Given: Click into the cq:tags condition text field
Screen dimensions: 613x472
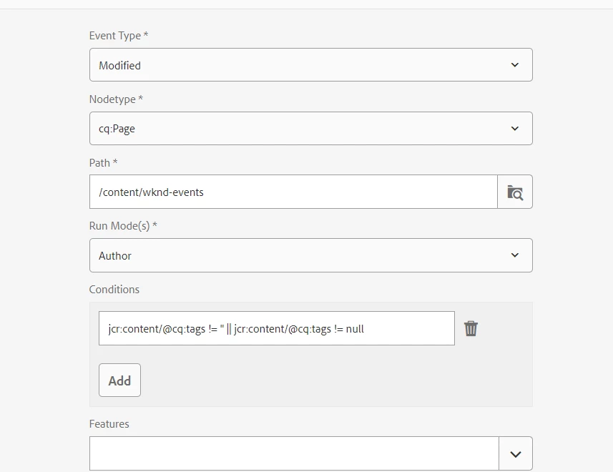Looking at the screenshot, I should click(276, 328).
